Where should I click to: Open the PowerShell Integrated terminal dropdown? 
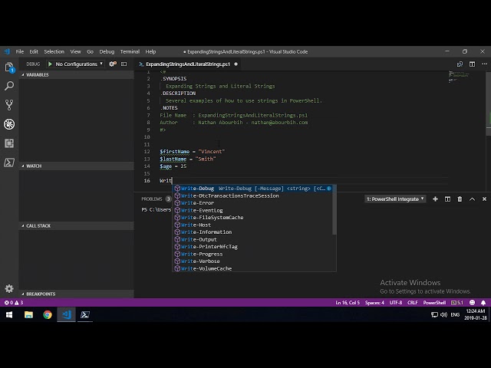coord(395,199)
